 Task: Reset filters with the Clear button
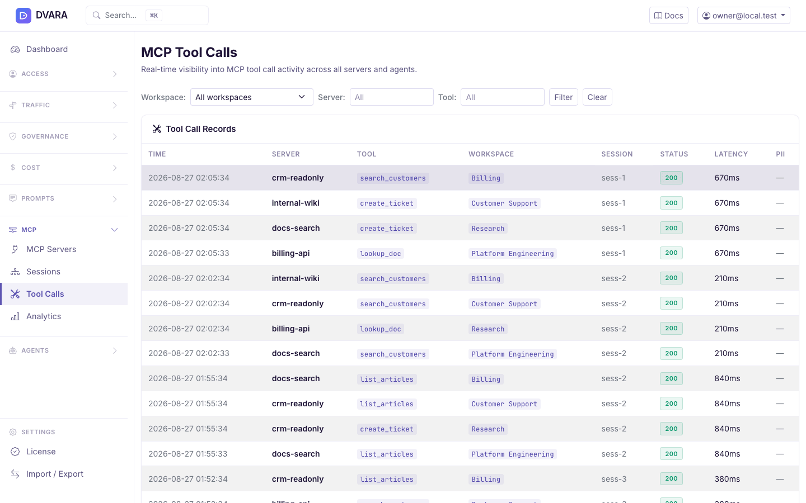pyautogui.click(x=597, y=97)
